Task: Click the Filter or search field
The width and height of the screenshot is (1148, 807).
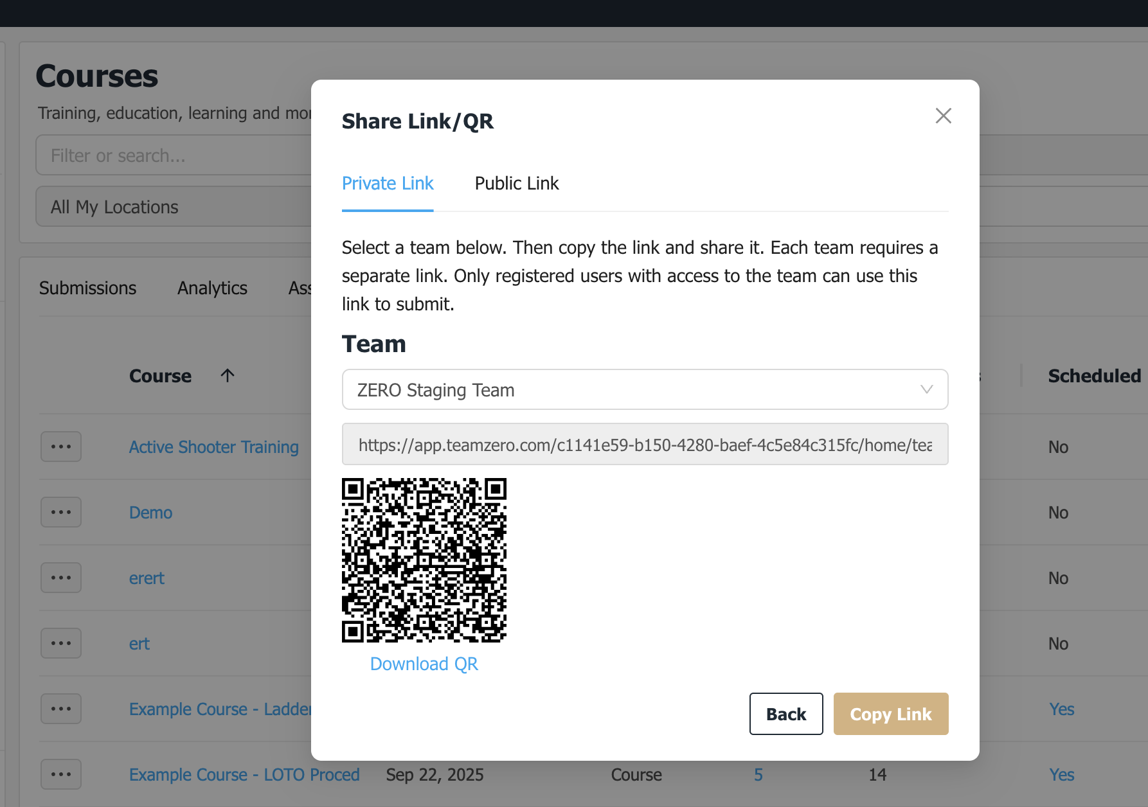Action: [x=174, y=155]
